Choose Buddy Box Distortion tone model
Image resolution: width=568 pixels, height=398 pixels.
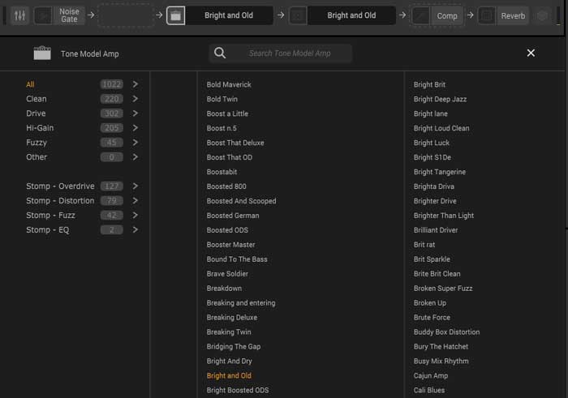click(446, 332)
